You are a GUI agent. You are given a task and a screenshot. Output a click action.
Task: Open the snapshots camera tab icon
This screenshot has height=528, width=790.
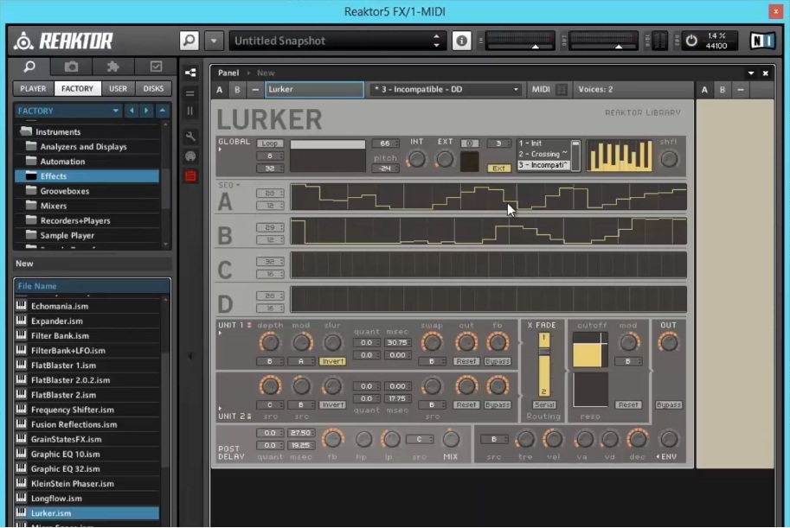click(x=71, y=67)
